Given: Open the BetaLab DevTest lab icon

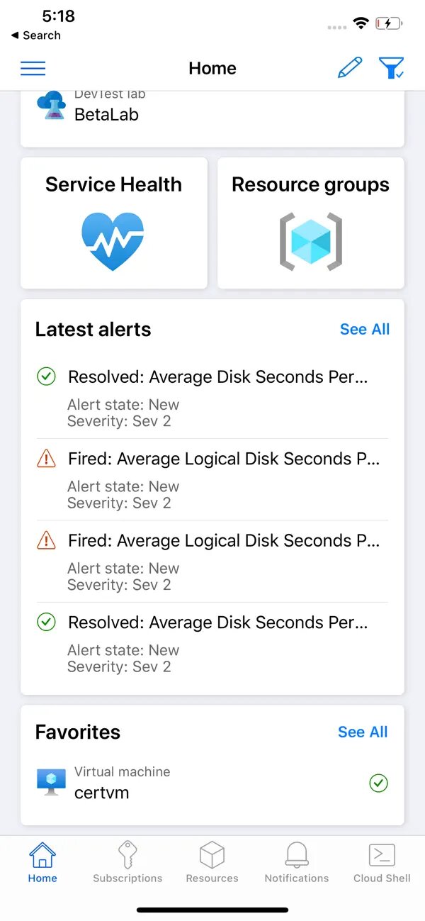Looking at the screenshot, I should pos(51,106).
